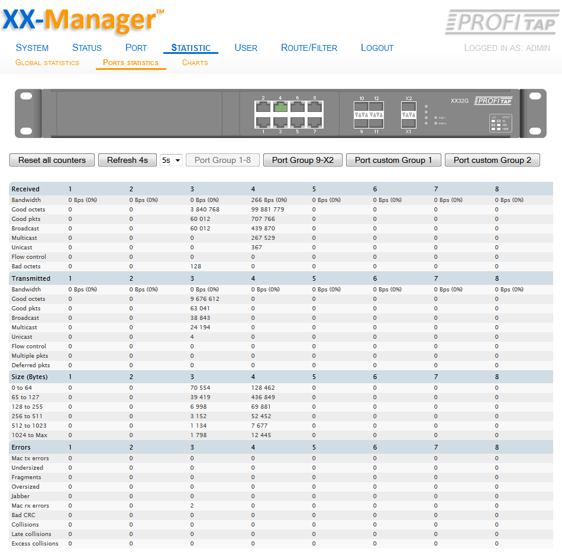Image resolution: width=562 pixels, height=555 pixels.
Task: Select Port custom Group 1
Action: pyautogui.click(x=393, y=160)
